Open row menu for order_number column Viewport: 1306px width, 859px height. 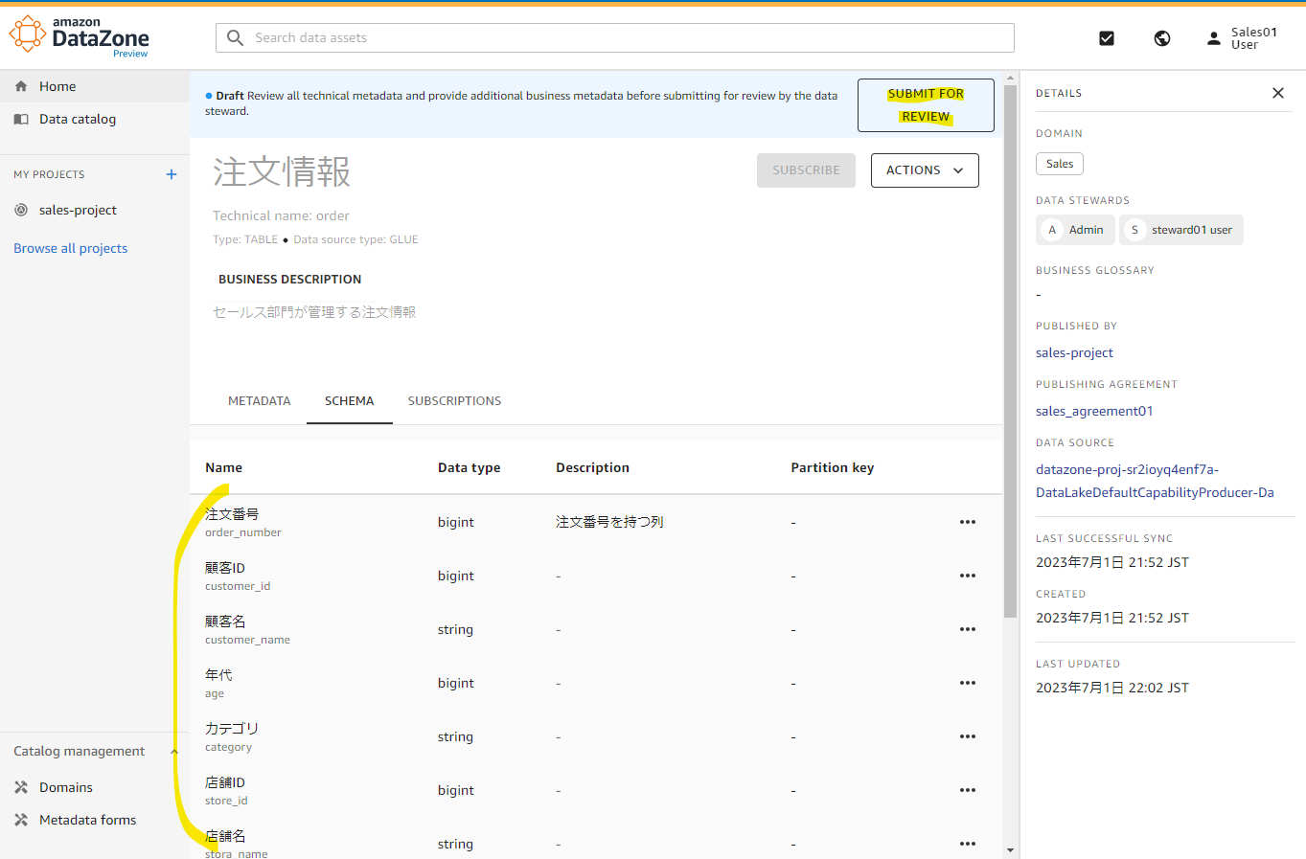click(968, 522)
